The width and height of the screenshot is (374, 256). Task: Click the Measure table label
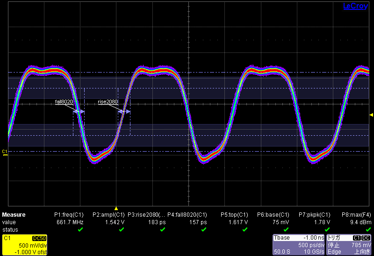14,215
